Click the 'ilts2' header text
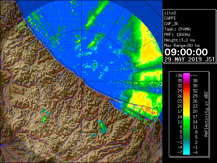 click(170, 13)
